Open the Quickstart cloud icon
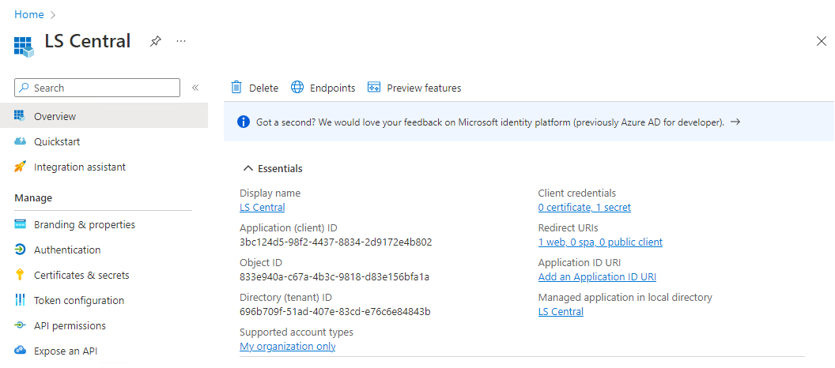Viewport: 835px width, 368px height. [21, 142]
